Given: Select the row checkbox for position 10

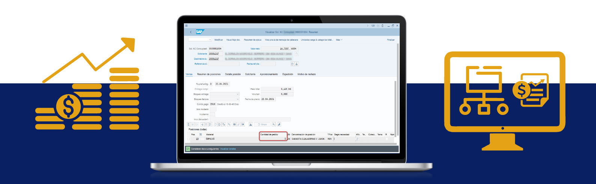Looking at the screenshot, I should tap(189, 139).
